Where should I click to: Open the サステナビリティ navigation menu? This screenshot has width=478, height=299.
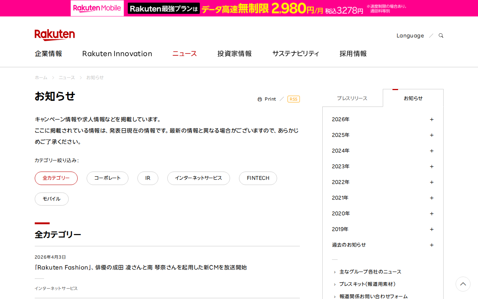coord(296,53)
